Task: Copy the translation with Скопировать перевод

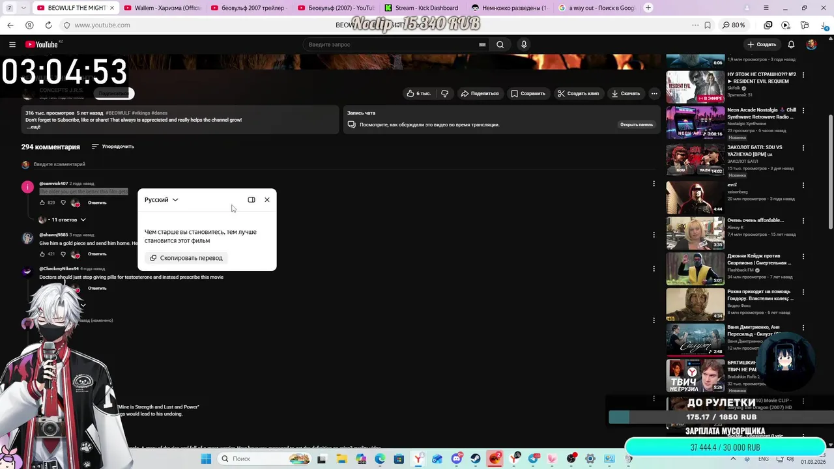Action: click(186, 258)
